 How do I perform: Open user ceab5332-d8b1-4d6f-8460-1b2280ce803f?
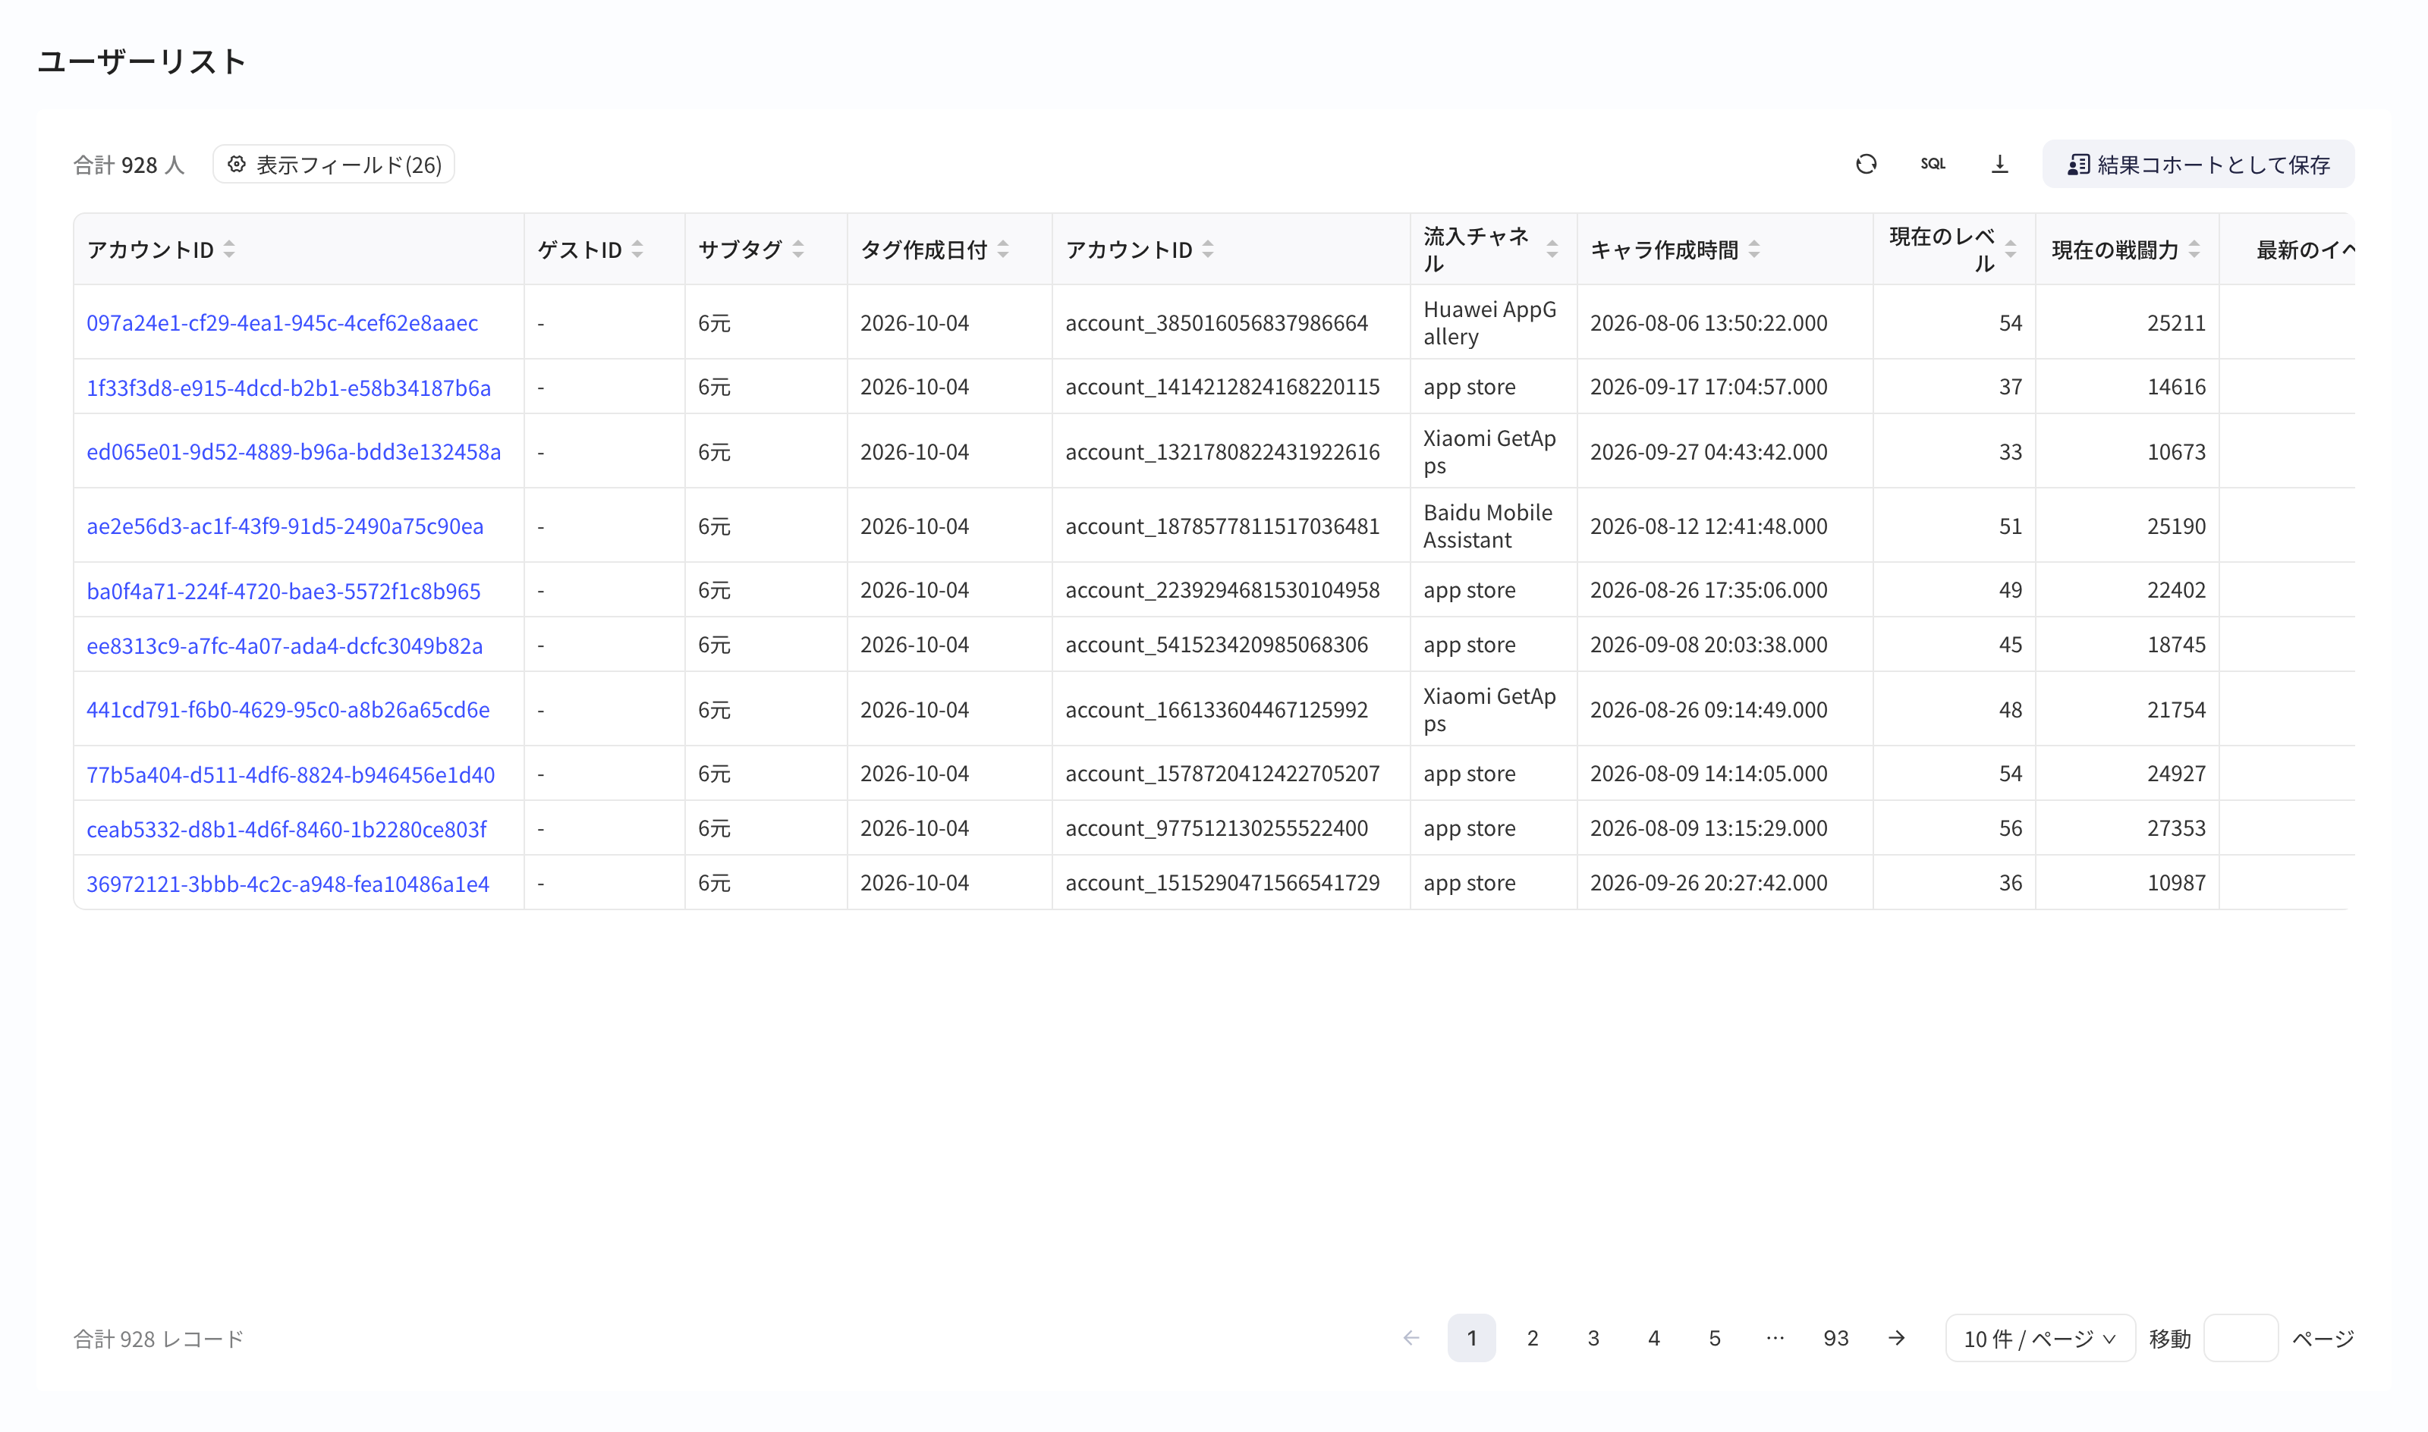coord(287,829)
